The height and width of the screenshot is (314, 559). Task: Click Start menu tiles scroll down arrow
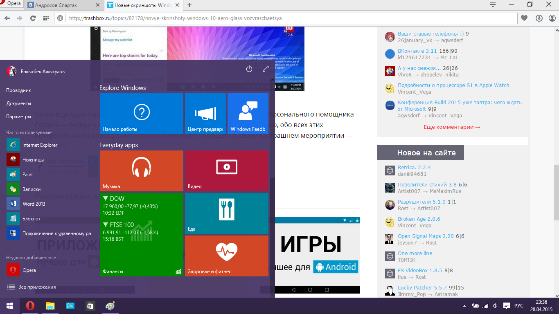[273, 295]
